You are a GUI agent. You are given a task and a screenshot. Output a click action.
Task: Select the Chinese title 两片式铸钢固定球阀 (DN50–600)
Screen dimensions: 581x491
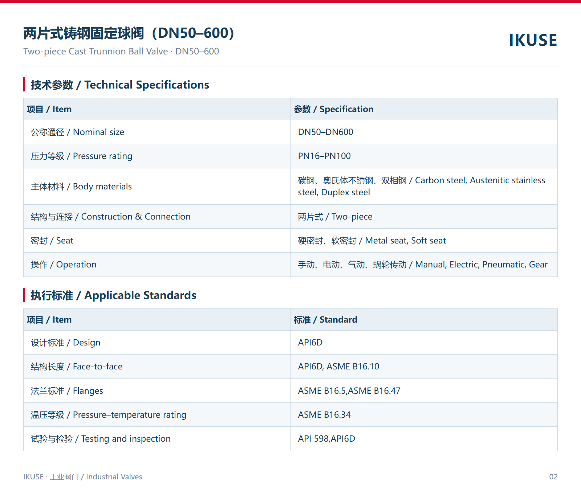pos(129,33)
